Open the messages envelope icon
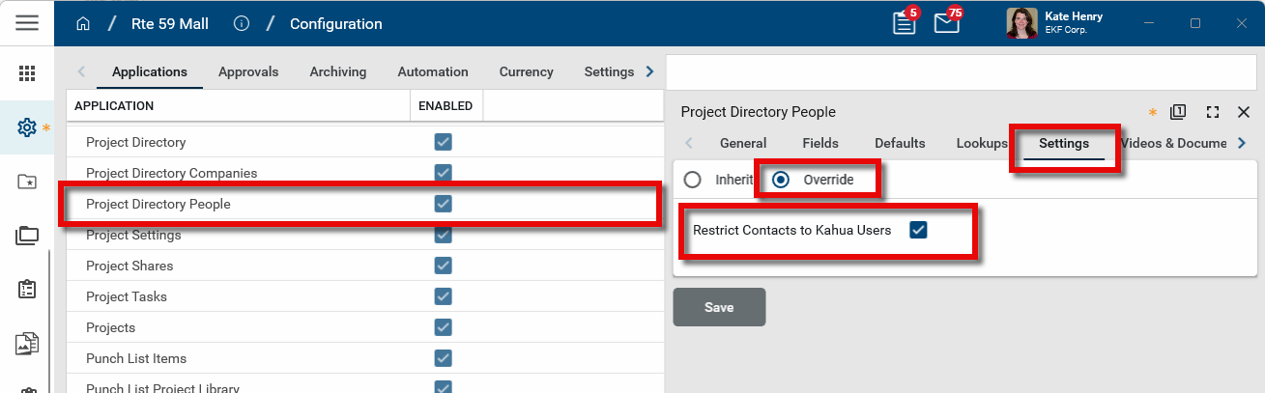This screenshot has width=1265, height=393. point(946,23)
